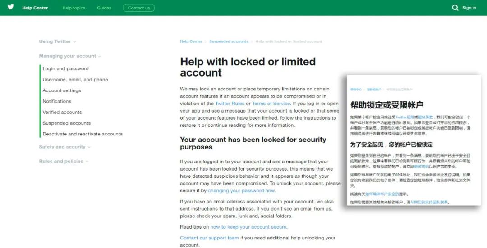Click the Help Center breadcrumb link
Image resolution: width=487 pixels, height=248 pixels.
point(191,41)
